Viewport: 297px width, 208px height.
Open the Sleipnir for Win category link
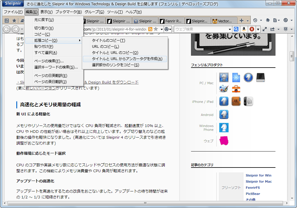pos(259,175)
